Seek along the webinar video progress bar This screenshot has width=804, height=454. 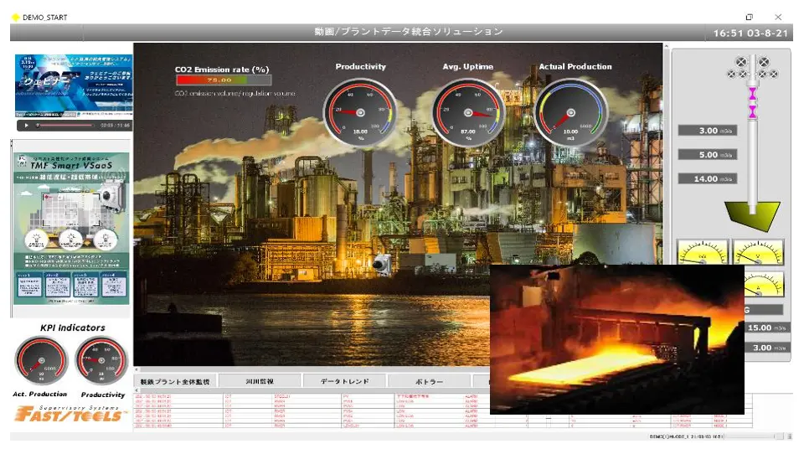tap(65, 125)
